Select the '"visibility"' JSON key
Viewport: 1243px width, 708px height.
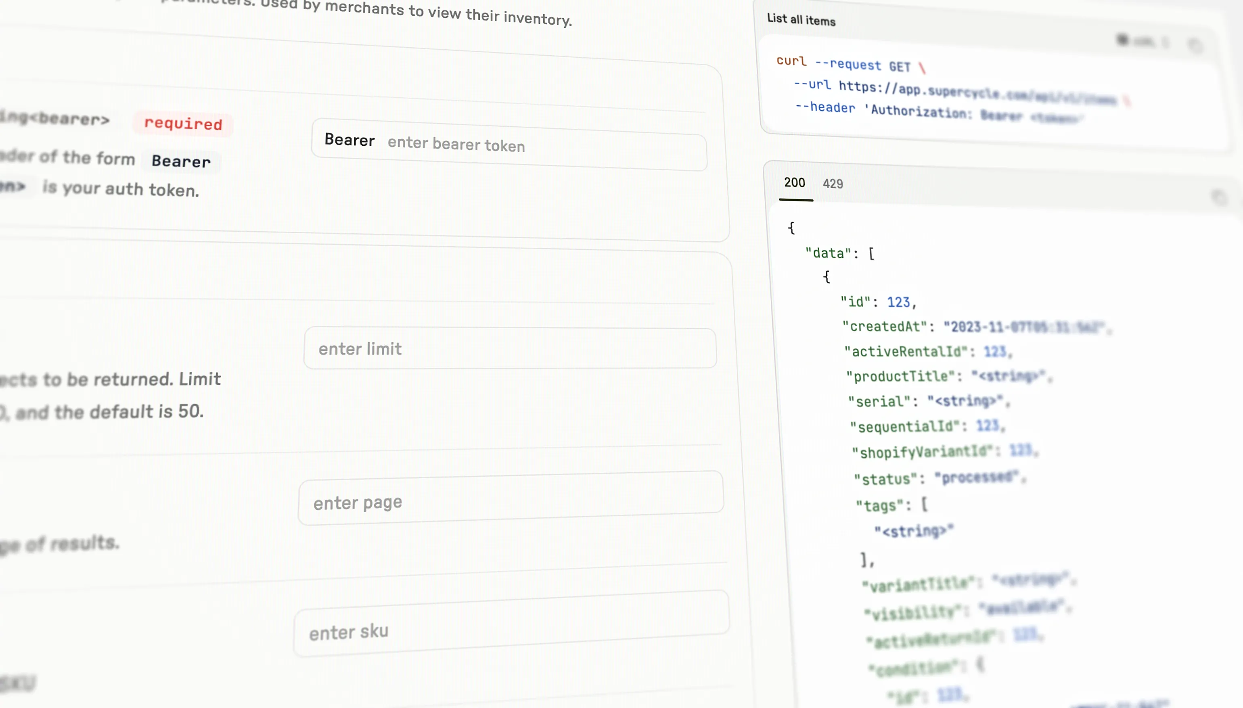(912, 612)
